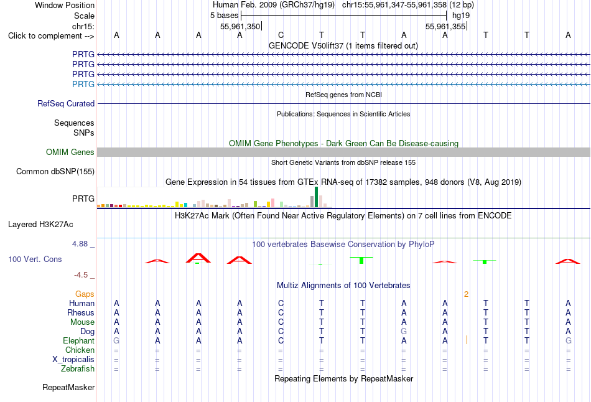Image resolution: width=591 pixels, height=402 pixels.
Task: Click the 55,961,355 position label
Action: [x=445, y=27]
